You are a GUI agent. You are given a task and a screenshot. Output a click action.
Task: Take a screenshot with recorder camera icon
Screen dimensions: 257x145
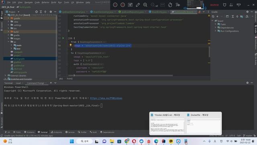click(130, 5)
